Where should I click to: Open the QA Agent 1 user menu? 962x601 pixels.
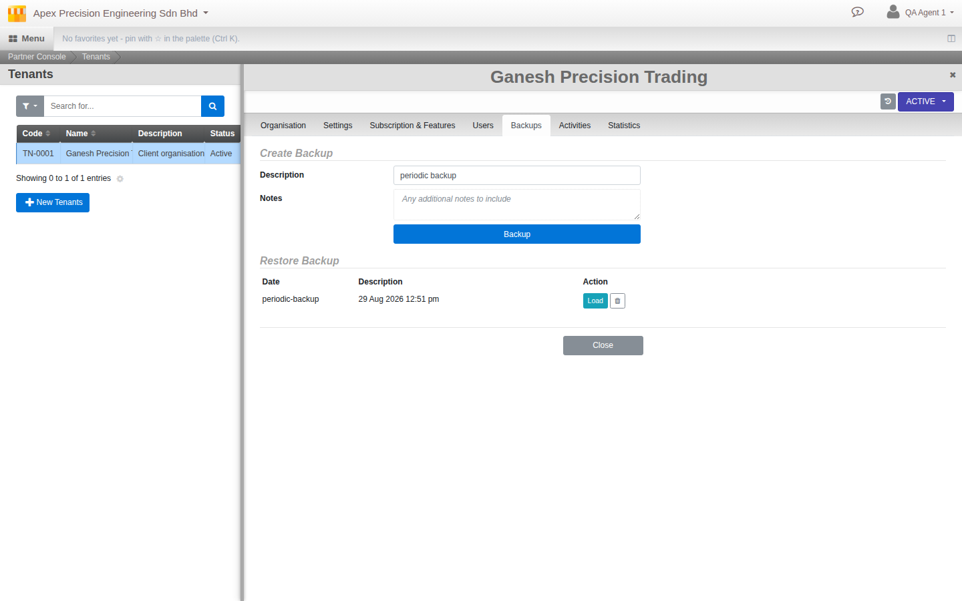coord(929,13)
